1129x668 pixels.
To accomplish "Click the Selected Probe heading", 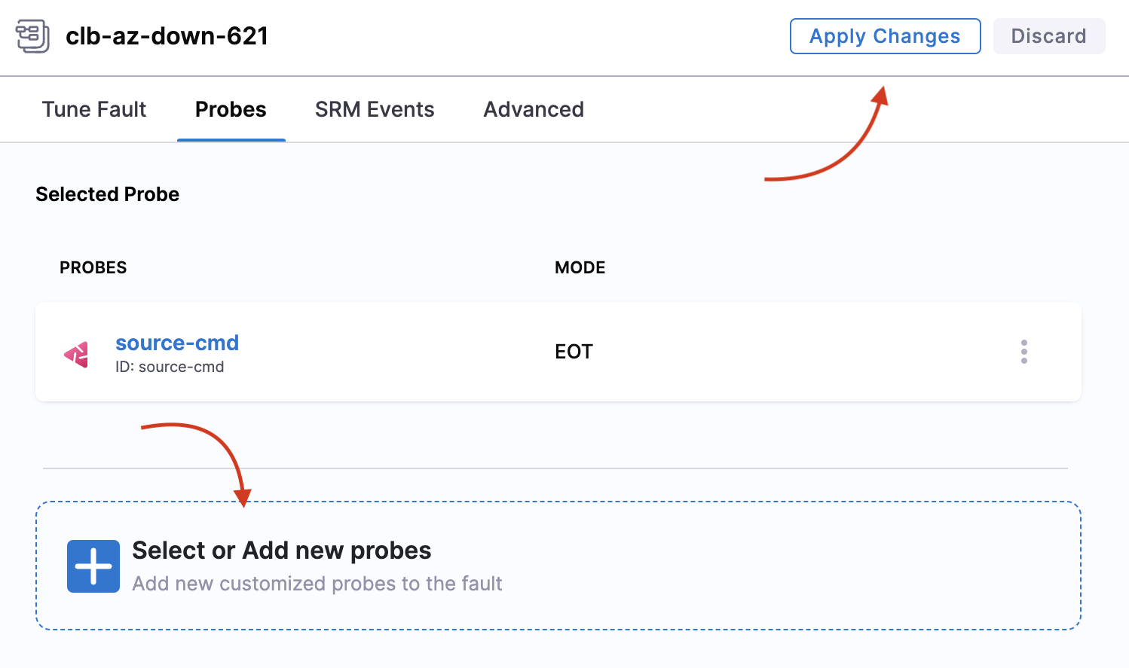I will click(x=108, y=194).
